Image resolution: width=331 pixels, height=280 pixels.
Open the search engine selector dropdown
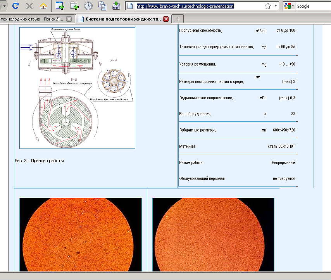coord(293,6)
